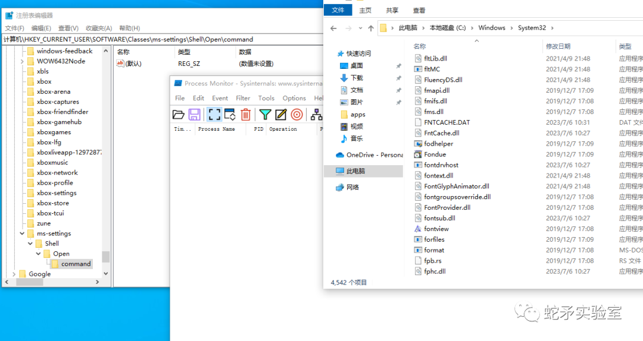Click Process Name column header
Image resolution: width=643 pixels, height=341 pixels.
[x=217, y=129]
